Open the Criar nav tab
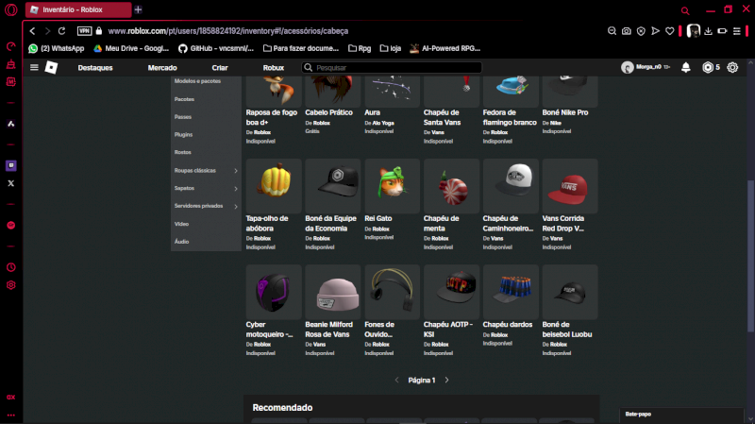 point(220,68)
